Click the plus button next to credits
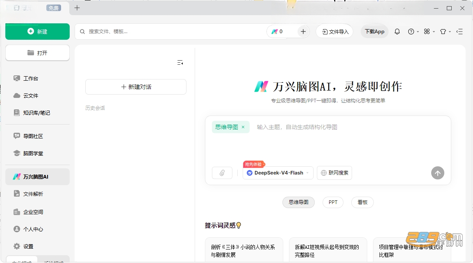Viewport: 473px width, 263px height. click(303, 32)
